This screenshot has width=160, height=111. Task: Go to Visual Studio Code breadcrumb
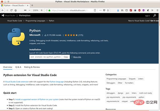point(15,21)
